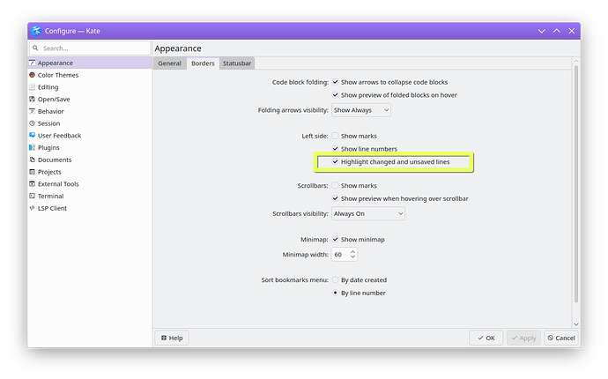Viewport: 608px width, 379px height.
Task: Confirm with the OK button
Action: tap(486, 338)
